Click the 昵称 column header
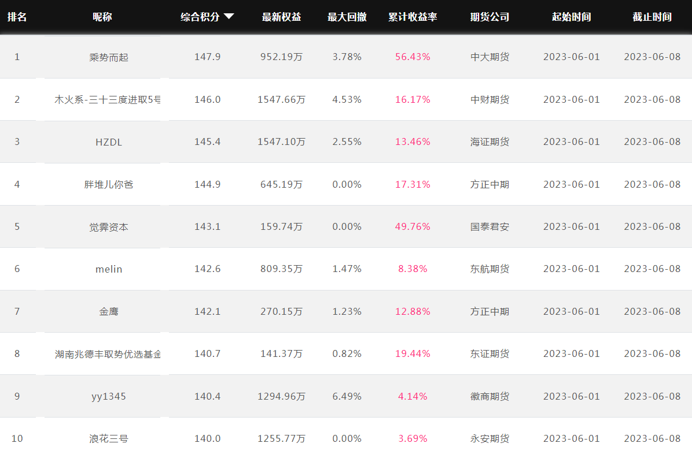692x458 pixels. pyautogui.click(x=102, y=17)
